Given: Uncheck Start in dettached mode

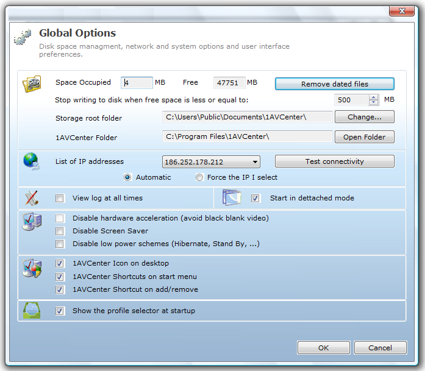Looking at the screenshot, I should [255, 198].
